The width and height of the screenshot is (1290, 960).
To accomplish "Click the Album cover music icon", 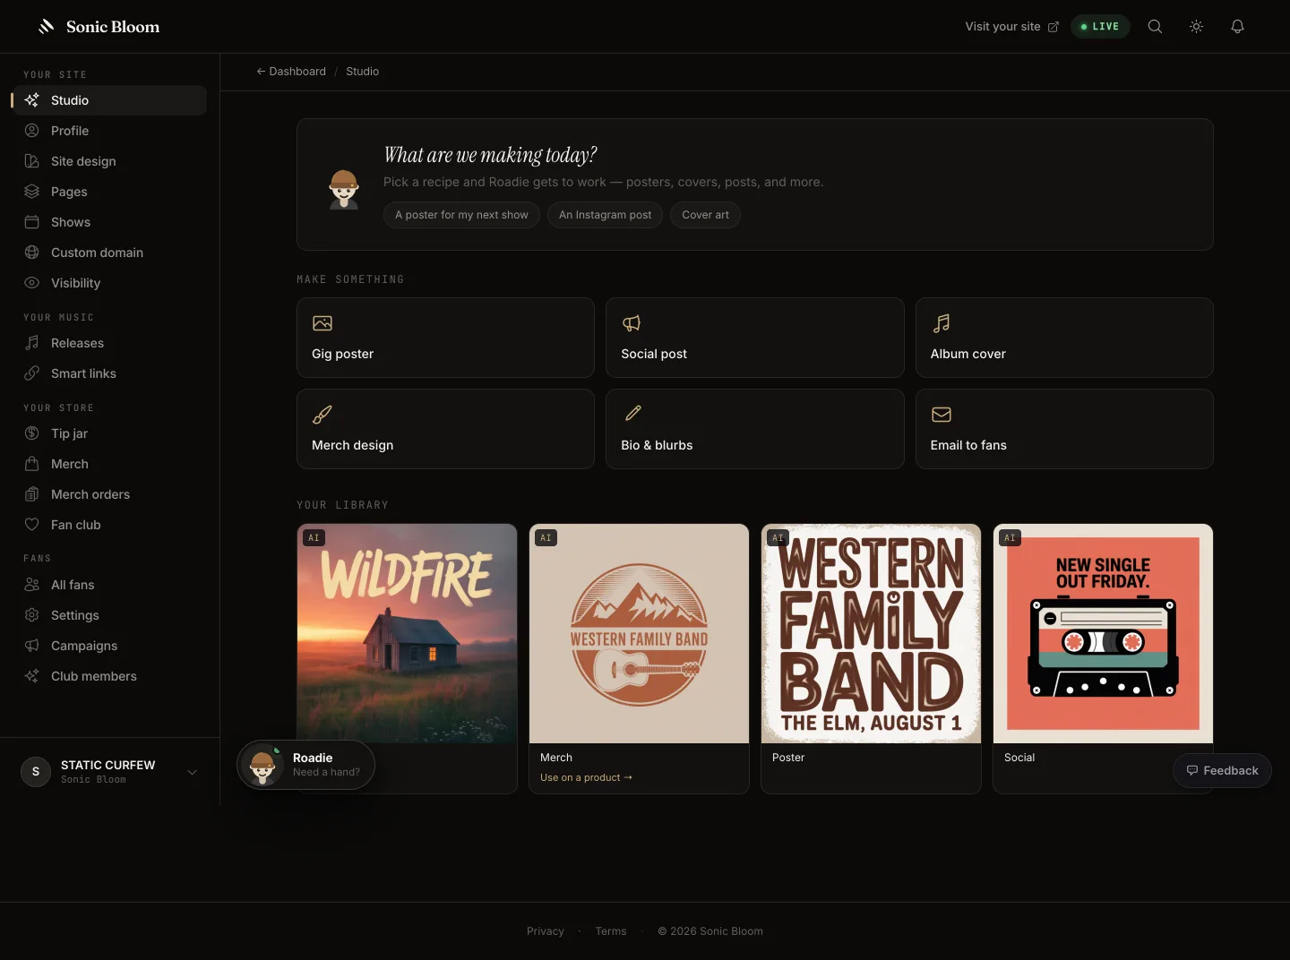I will (x=942, y=323).
